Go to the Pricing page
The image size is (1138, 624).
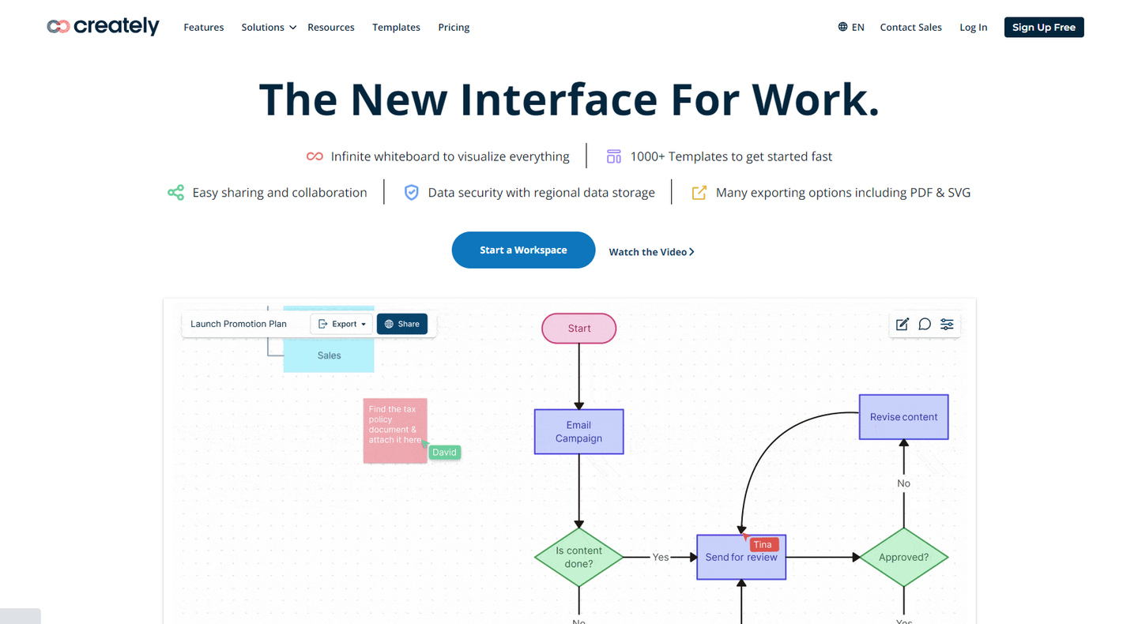(454, 27)
